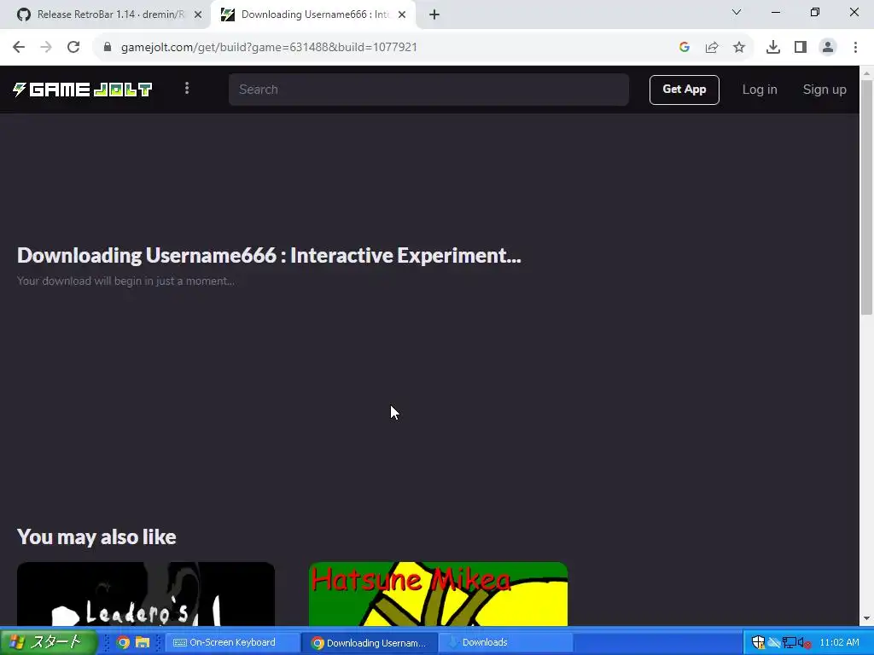Screen dimensions: 874x655
Task: Open the Chrome profile avatar
Action: click(828, 47)
